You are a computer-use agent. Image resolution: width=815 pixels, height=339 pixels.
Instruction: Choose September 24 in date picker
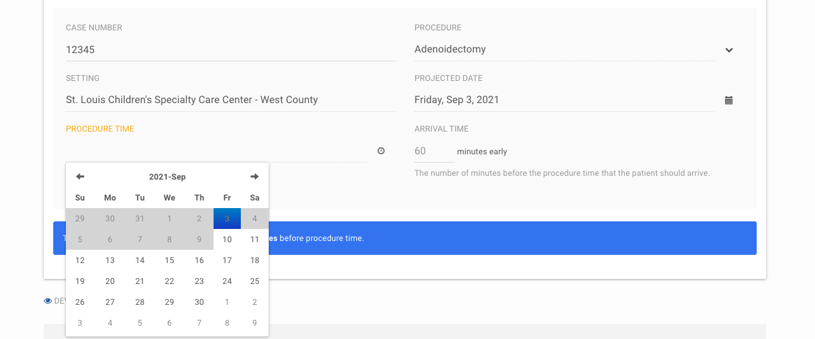coord(227,281)
